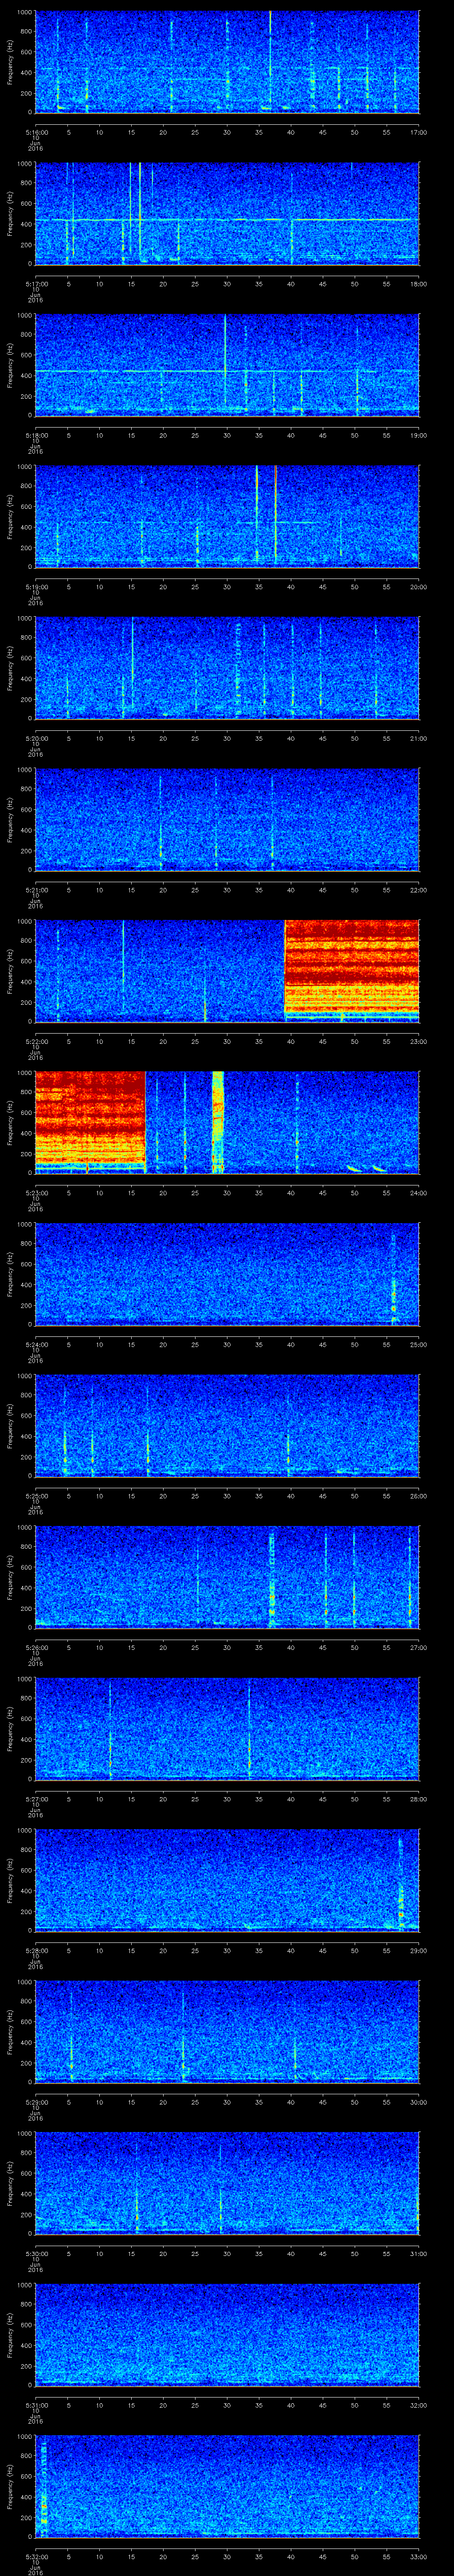Click the spectrogram panel starting at 5:16:00
Screen dimensions: 454x2576
pyautogui.click(x=227, y=62)
